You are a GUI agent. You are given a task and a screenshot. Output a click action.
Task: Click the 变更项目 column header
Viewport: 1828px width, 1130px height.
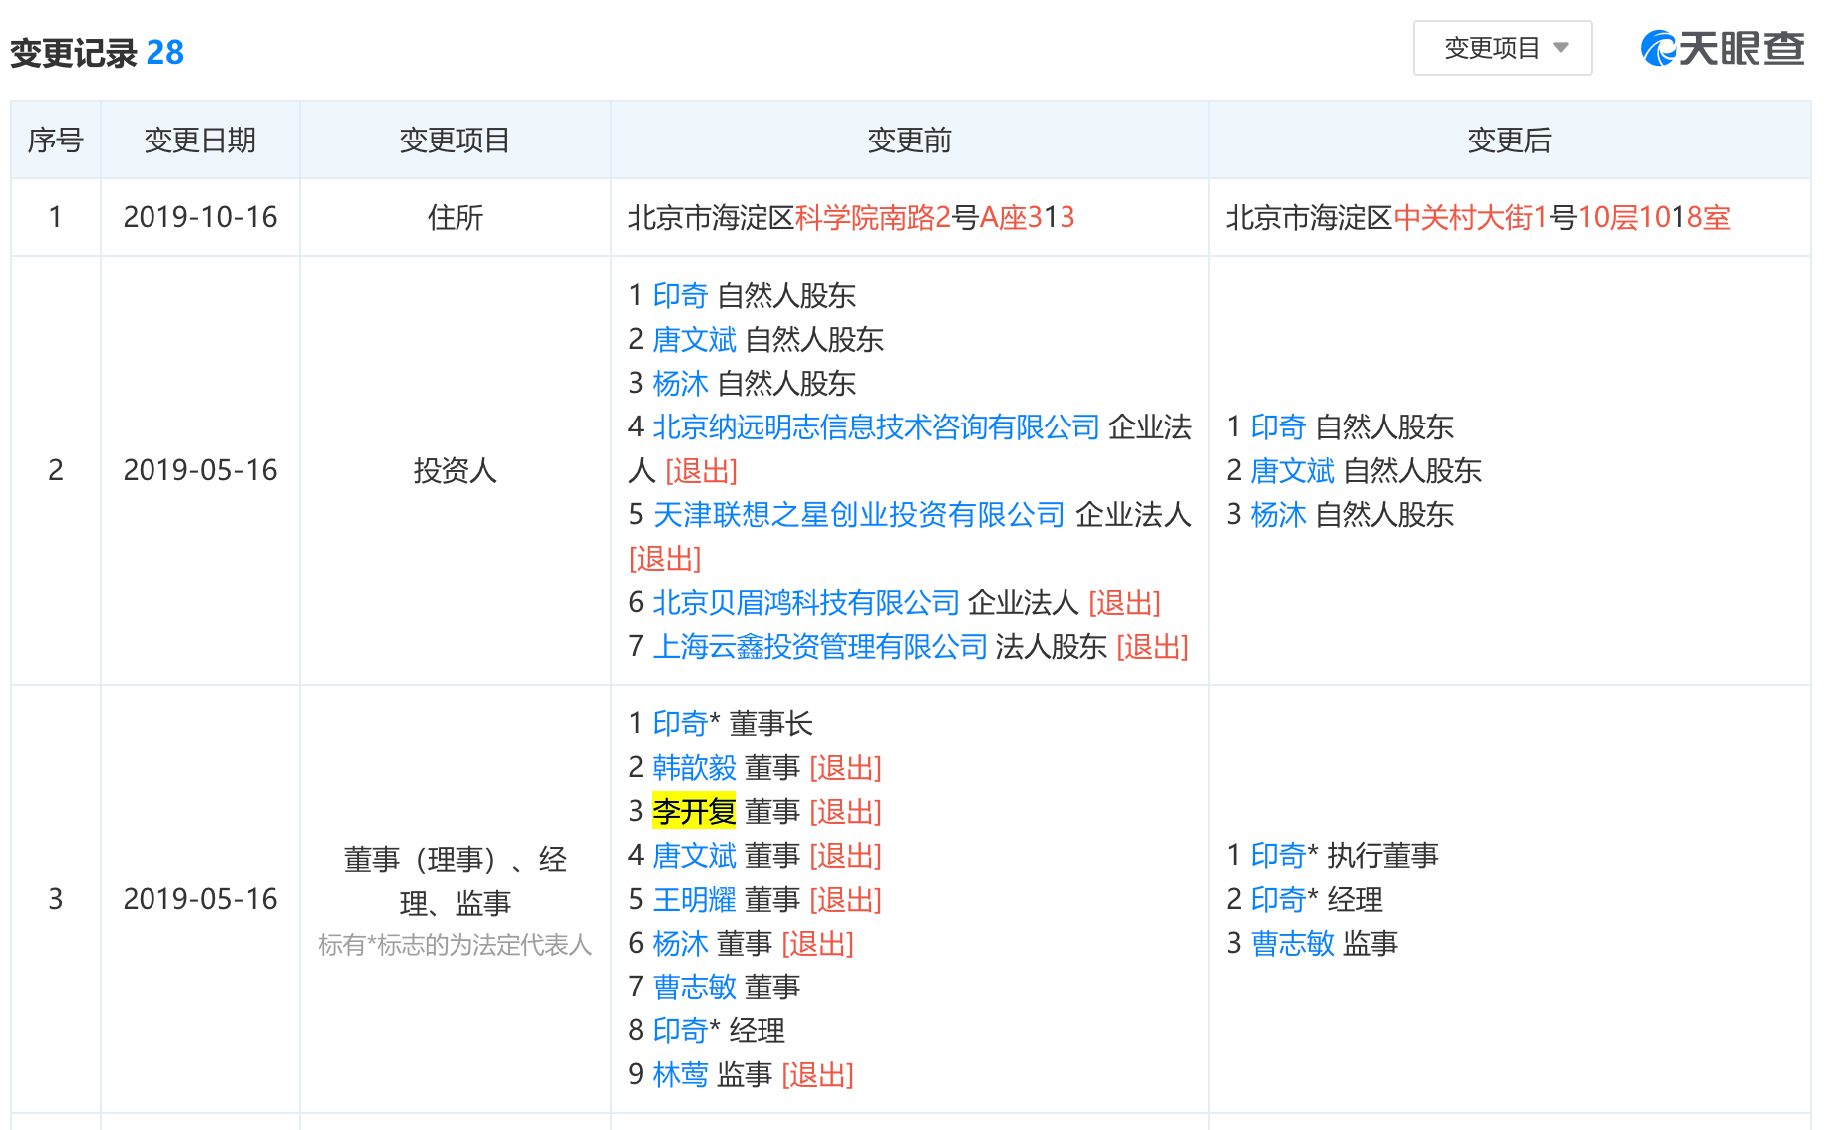pyautogui.click(x=456, y=141)
